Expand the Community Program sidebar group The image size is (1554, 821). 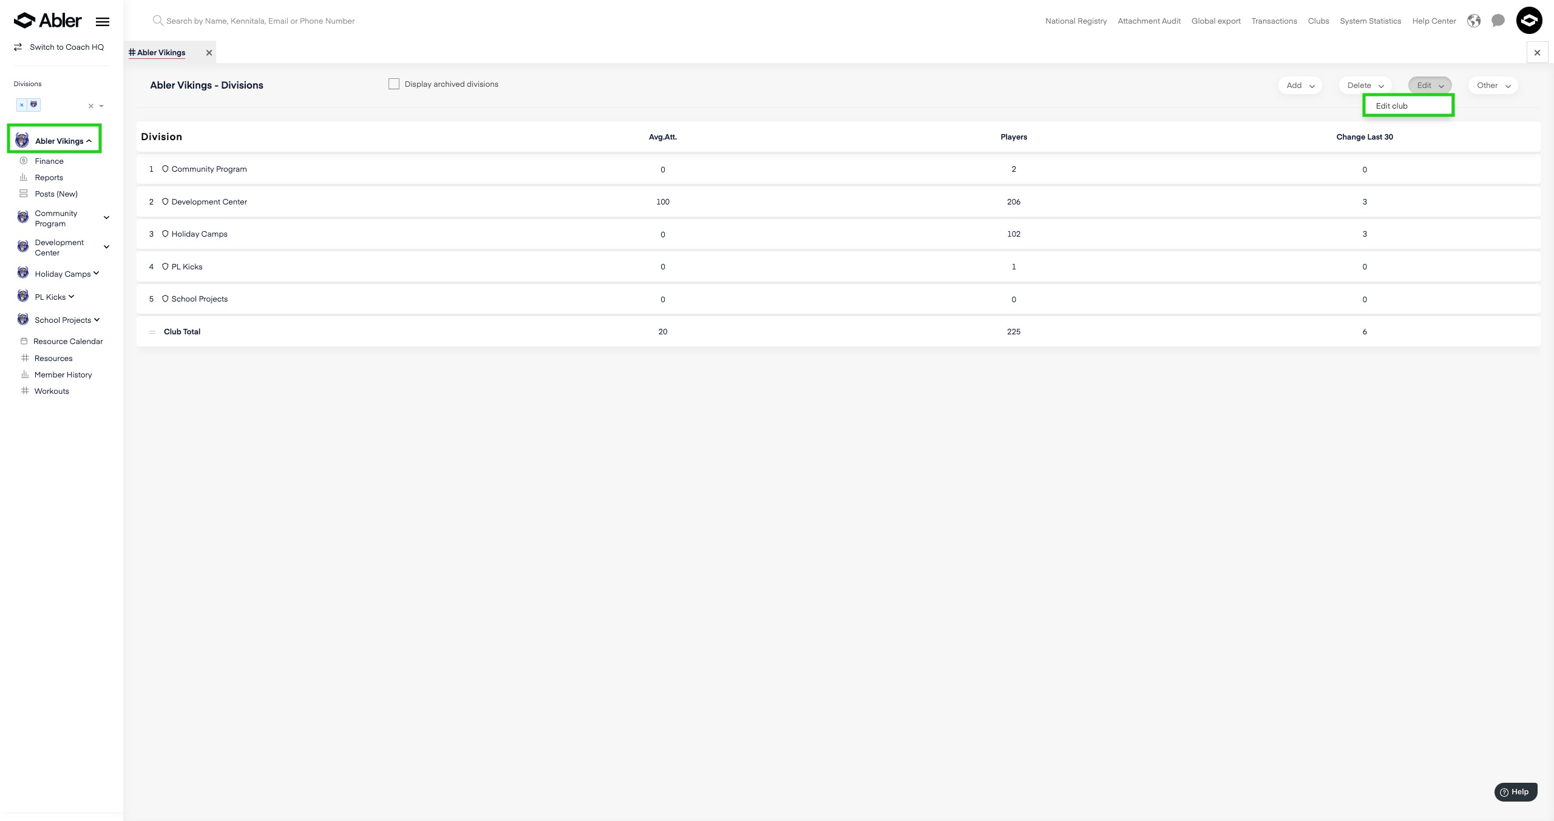pos(106,218)
